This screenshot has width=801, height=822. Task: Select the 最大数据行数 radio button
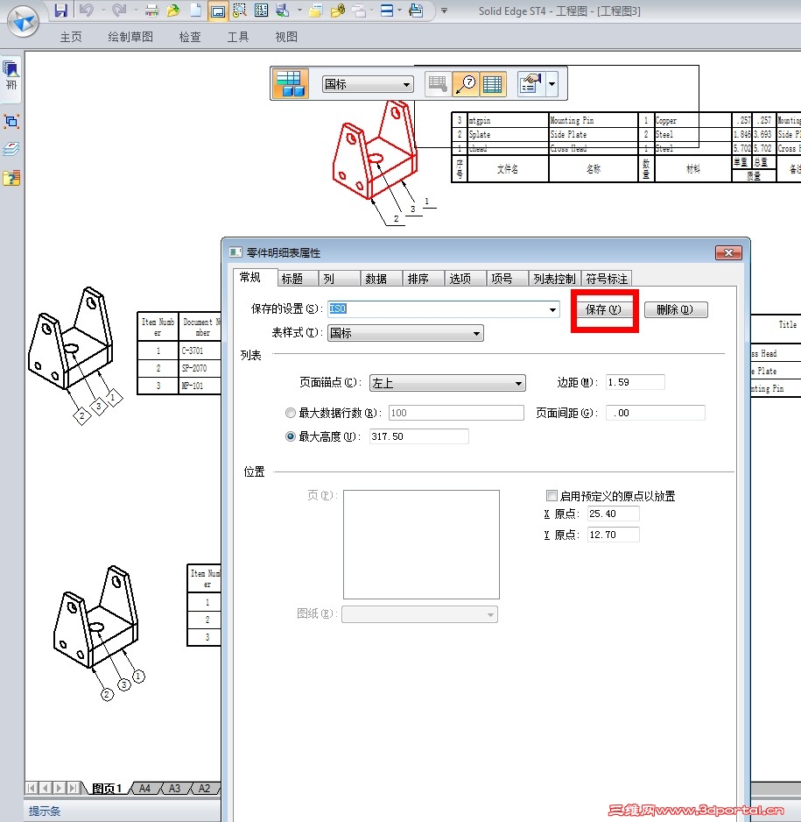(x=291, y=413)
